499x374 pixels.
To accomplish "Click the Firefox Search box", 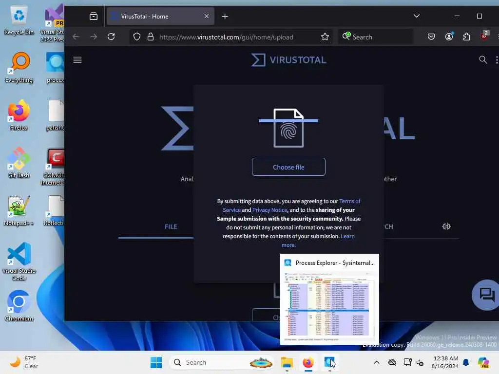I will point(376,37).
